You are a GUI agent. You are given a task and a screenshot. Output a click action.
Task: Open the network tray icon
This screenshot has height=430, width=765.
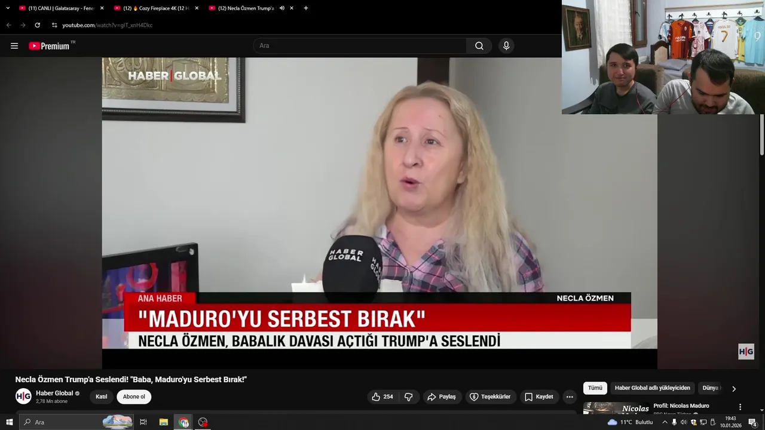[703, 422]
